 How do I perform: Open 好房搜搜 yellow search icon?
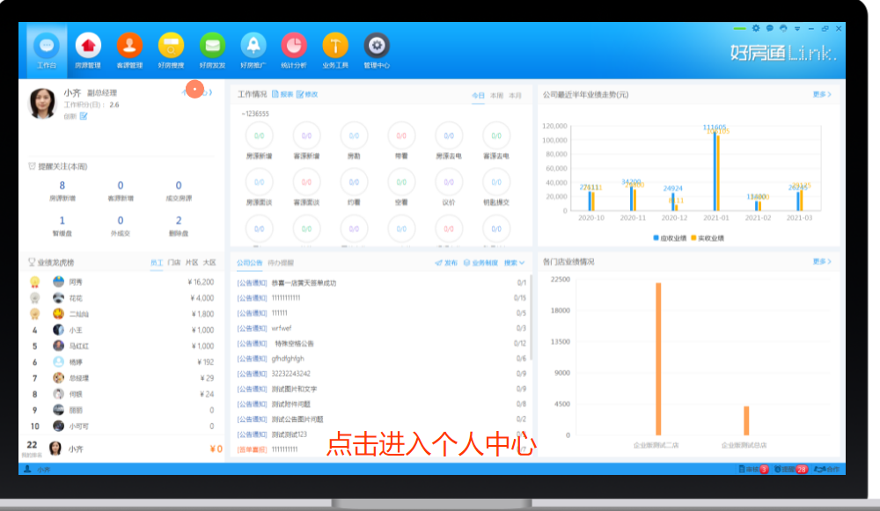(x=172, y=46)
